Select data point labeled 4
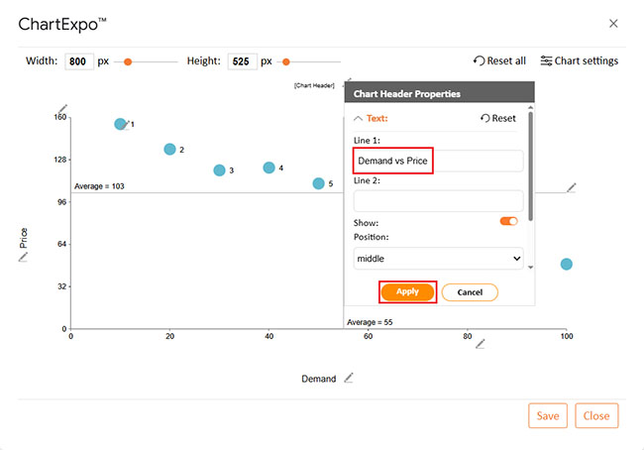The image size is (644, 450). tap(269, 168)
